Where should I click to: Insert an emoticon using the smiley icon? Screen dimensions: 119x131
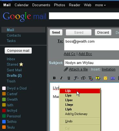[x=106, y=78]
